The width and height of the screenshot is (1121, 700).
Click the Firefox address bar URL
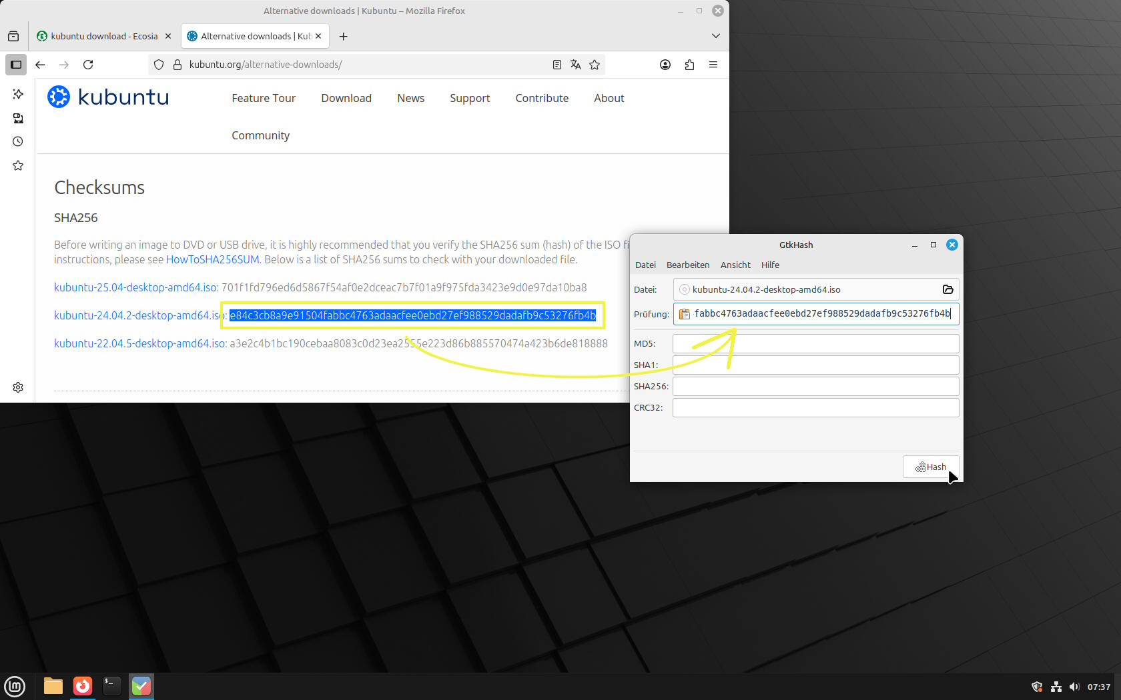coord(266,65)
